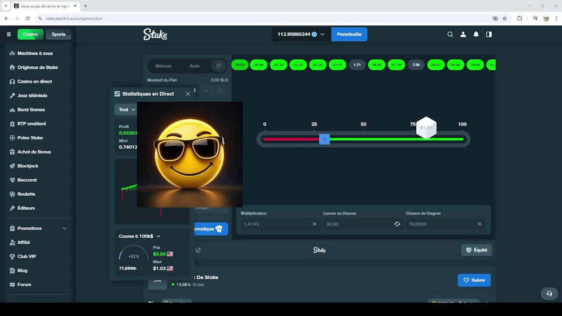The image size is (562, 316).
Task: Open the browser three-dot menu
Action: pyautogui.click(x=557, y=18)
